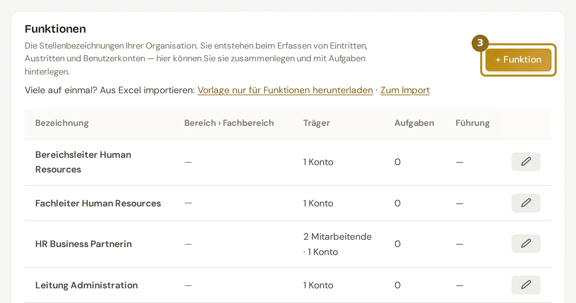
Task: Click the Führung column header
Action: 473,123
